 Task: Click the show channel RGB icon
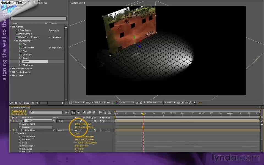click(x=117, y=103)
